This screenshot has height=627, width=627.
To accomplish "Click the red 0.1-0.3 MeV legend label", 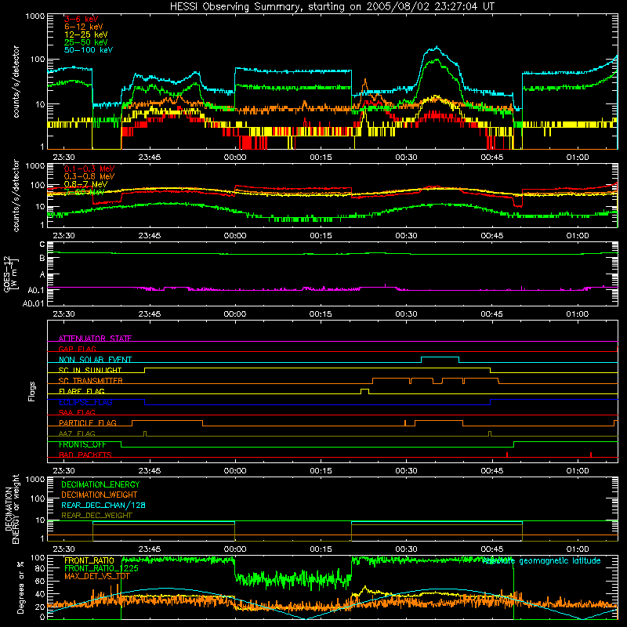I will tap(89, 169).
